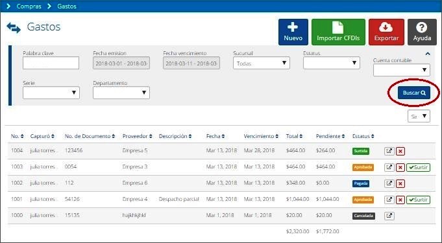Screen dimensions: 442x243
Task: Open the Ayuda help button
Action: point(422,32)
